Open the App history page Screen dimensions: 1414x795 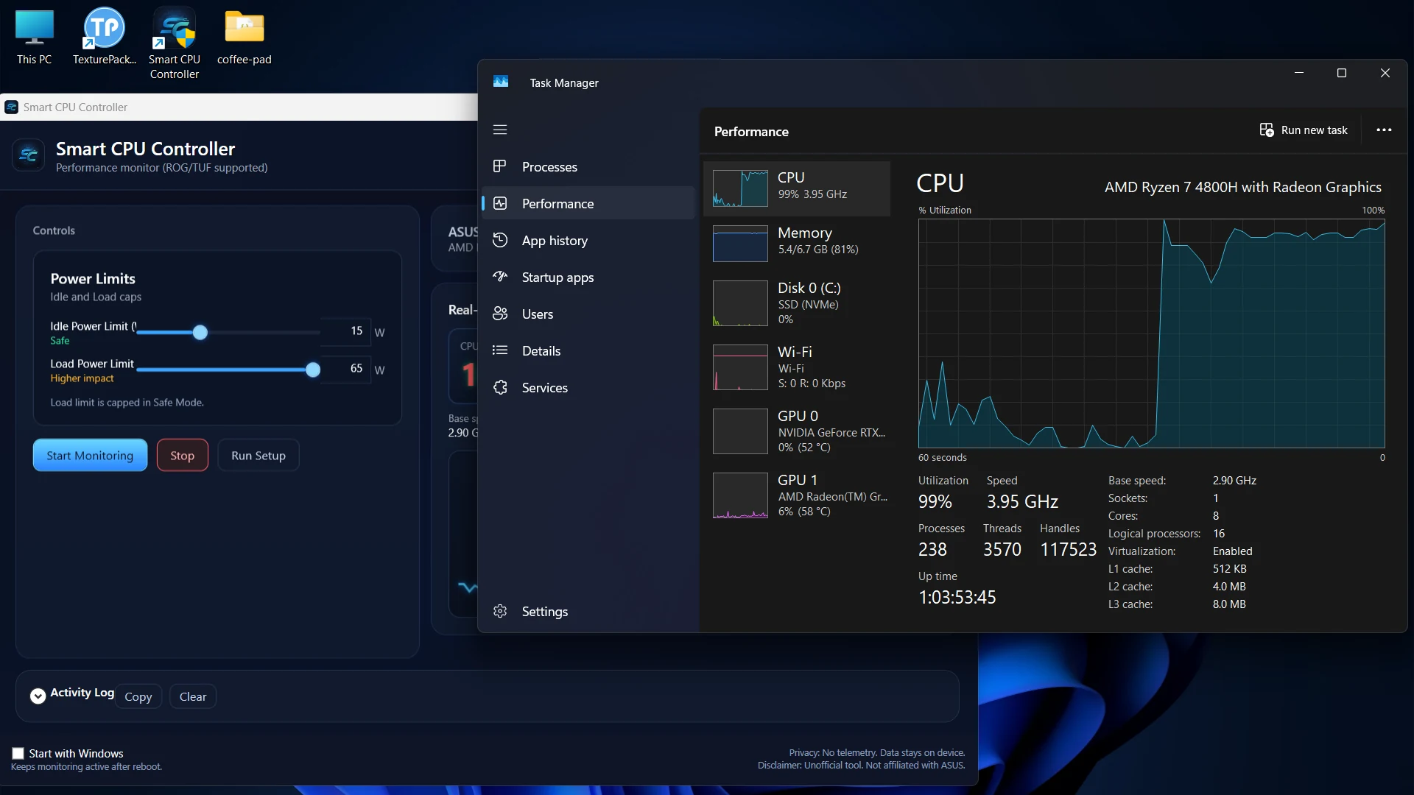point(588,240)
